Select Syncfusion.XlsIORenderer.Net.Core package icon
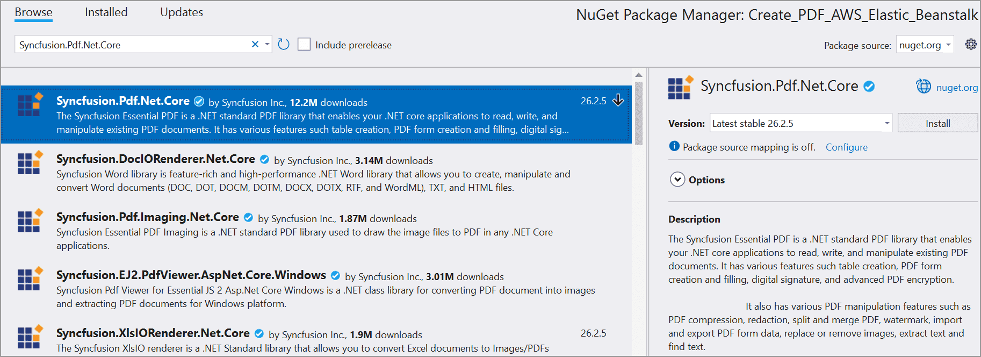981x357 pixels. click(30, 337)
